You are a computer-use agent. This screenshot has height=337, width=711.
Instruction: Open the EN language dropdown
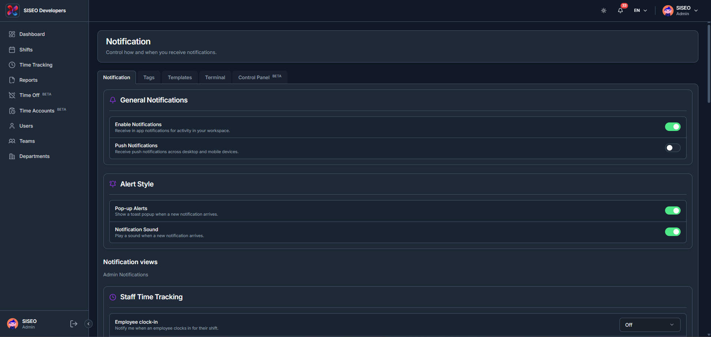[x=640, y=10]
